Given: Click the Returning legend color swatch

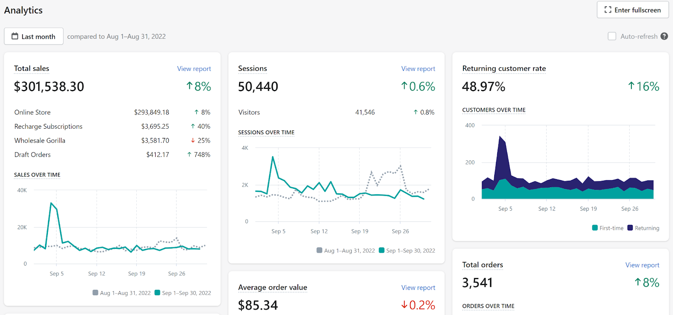Looking at the screenshot, I should [x=630, y=228].
